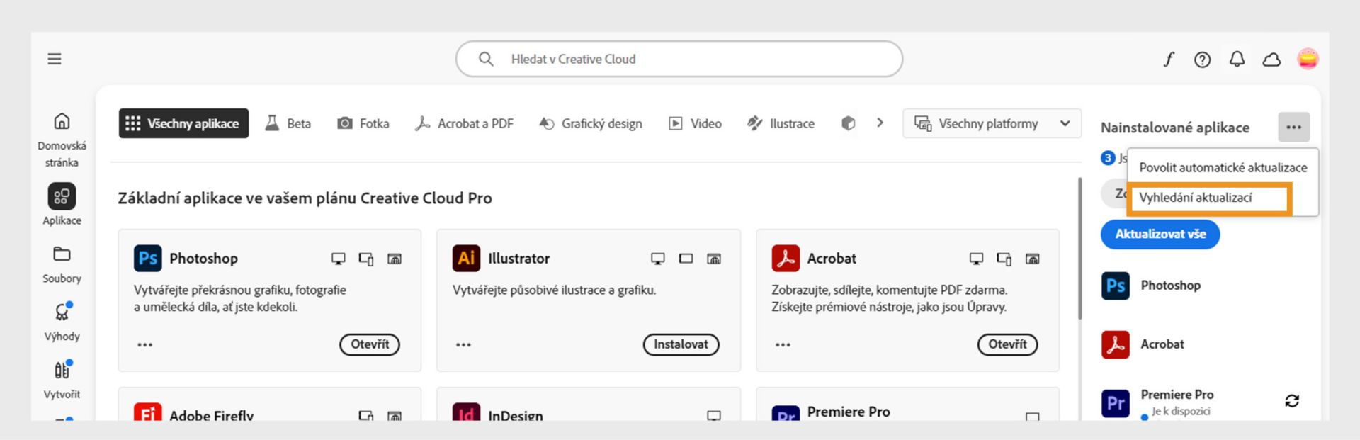Click the apps list vertical scrollbar
This screenshot has height=440, width=1360.
(x=1079, y=248)
